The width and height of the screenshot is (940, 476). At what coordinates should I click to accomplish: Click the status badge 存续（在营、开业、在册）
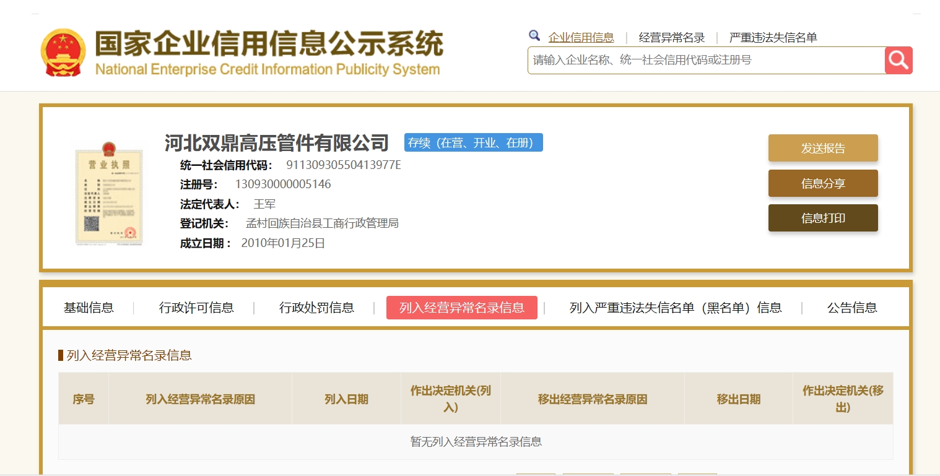474,142
